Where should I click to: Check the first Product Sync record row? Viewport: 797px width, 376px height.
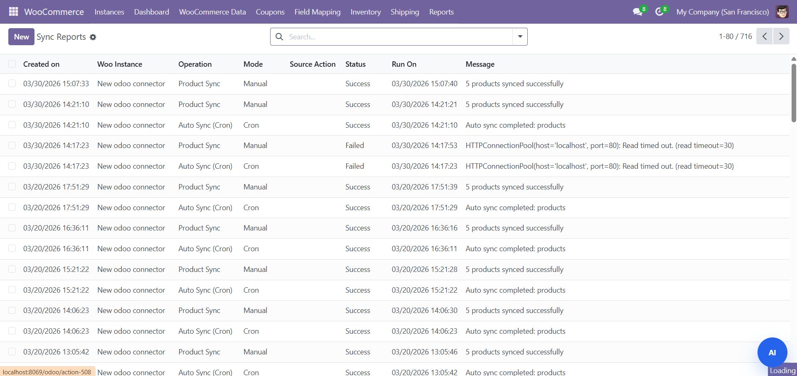(12, 83)
